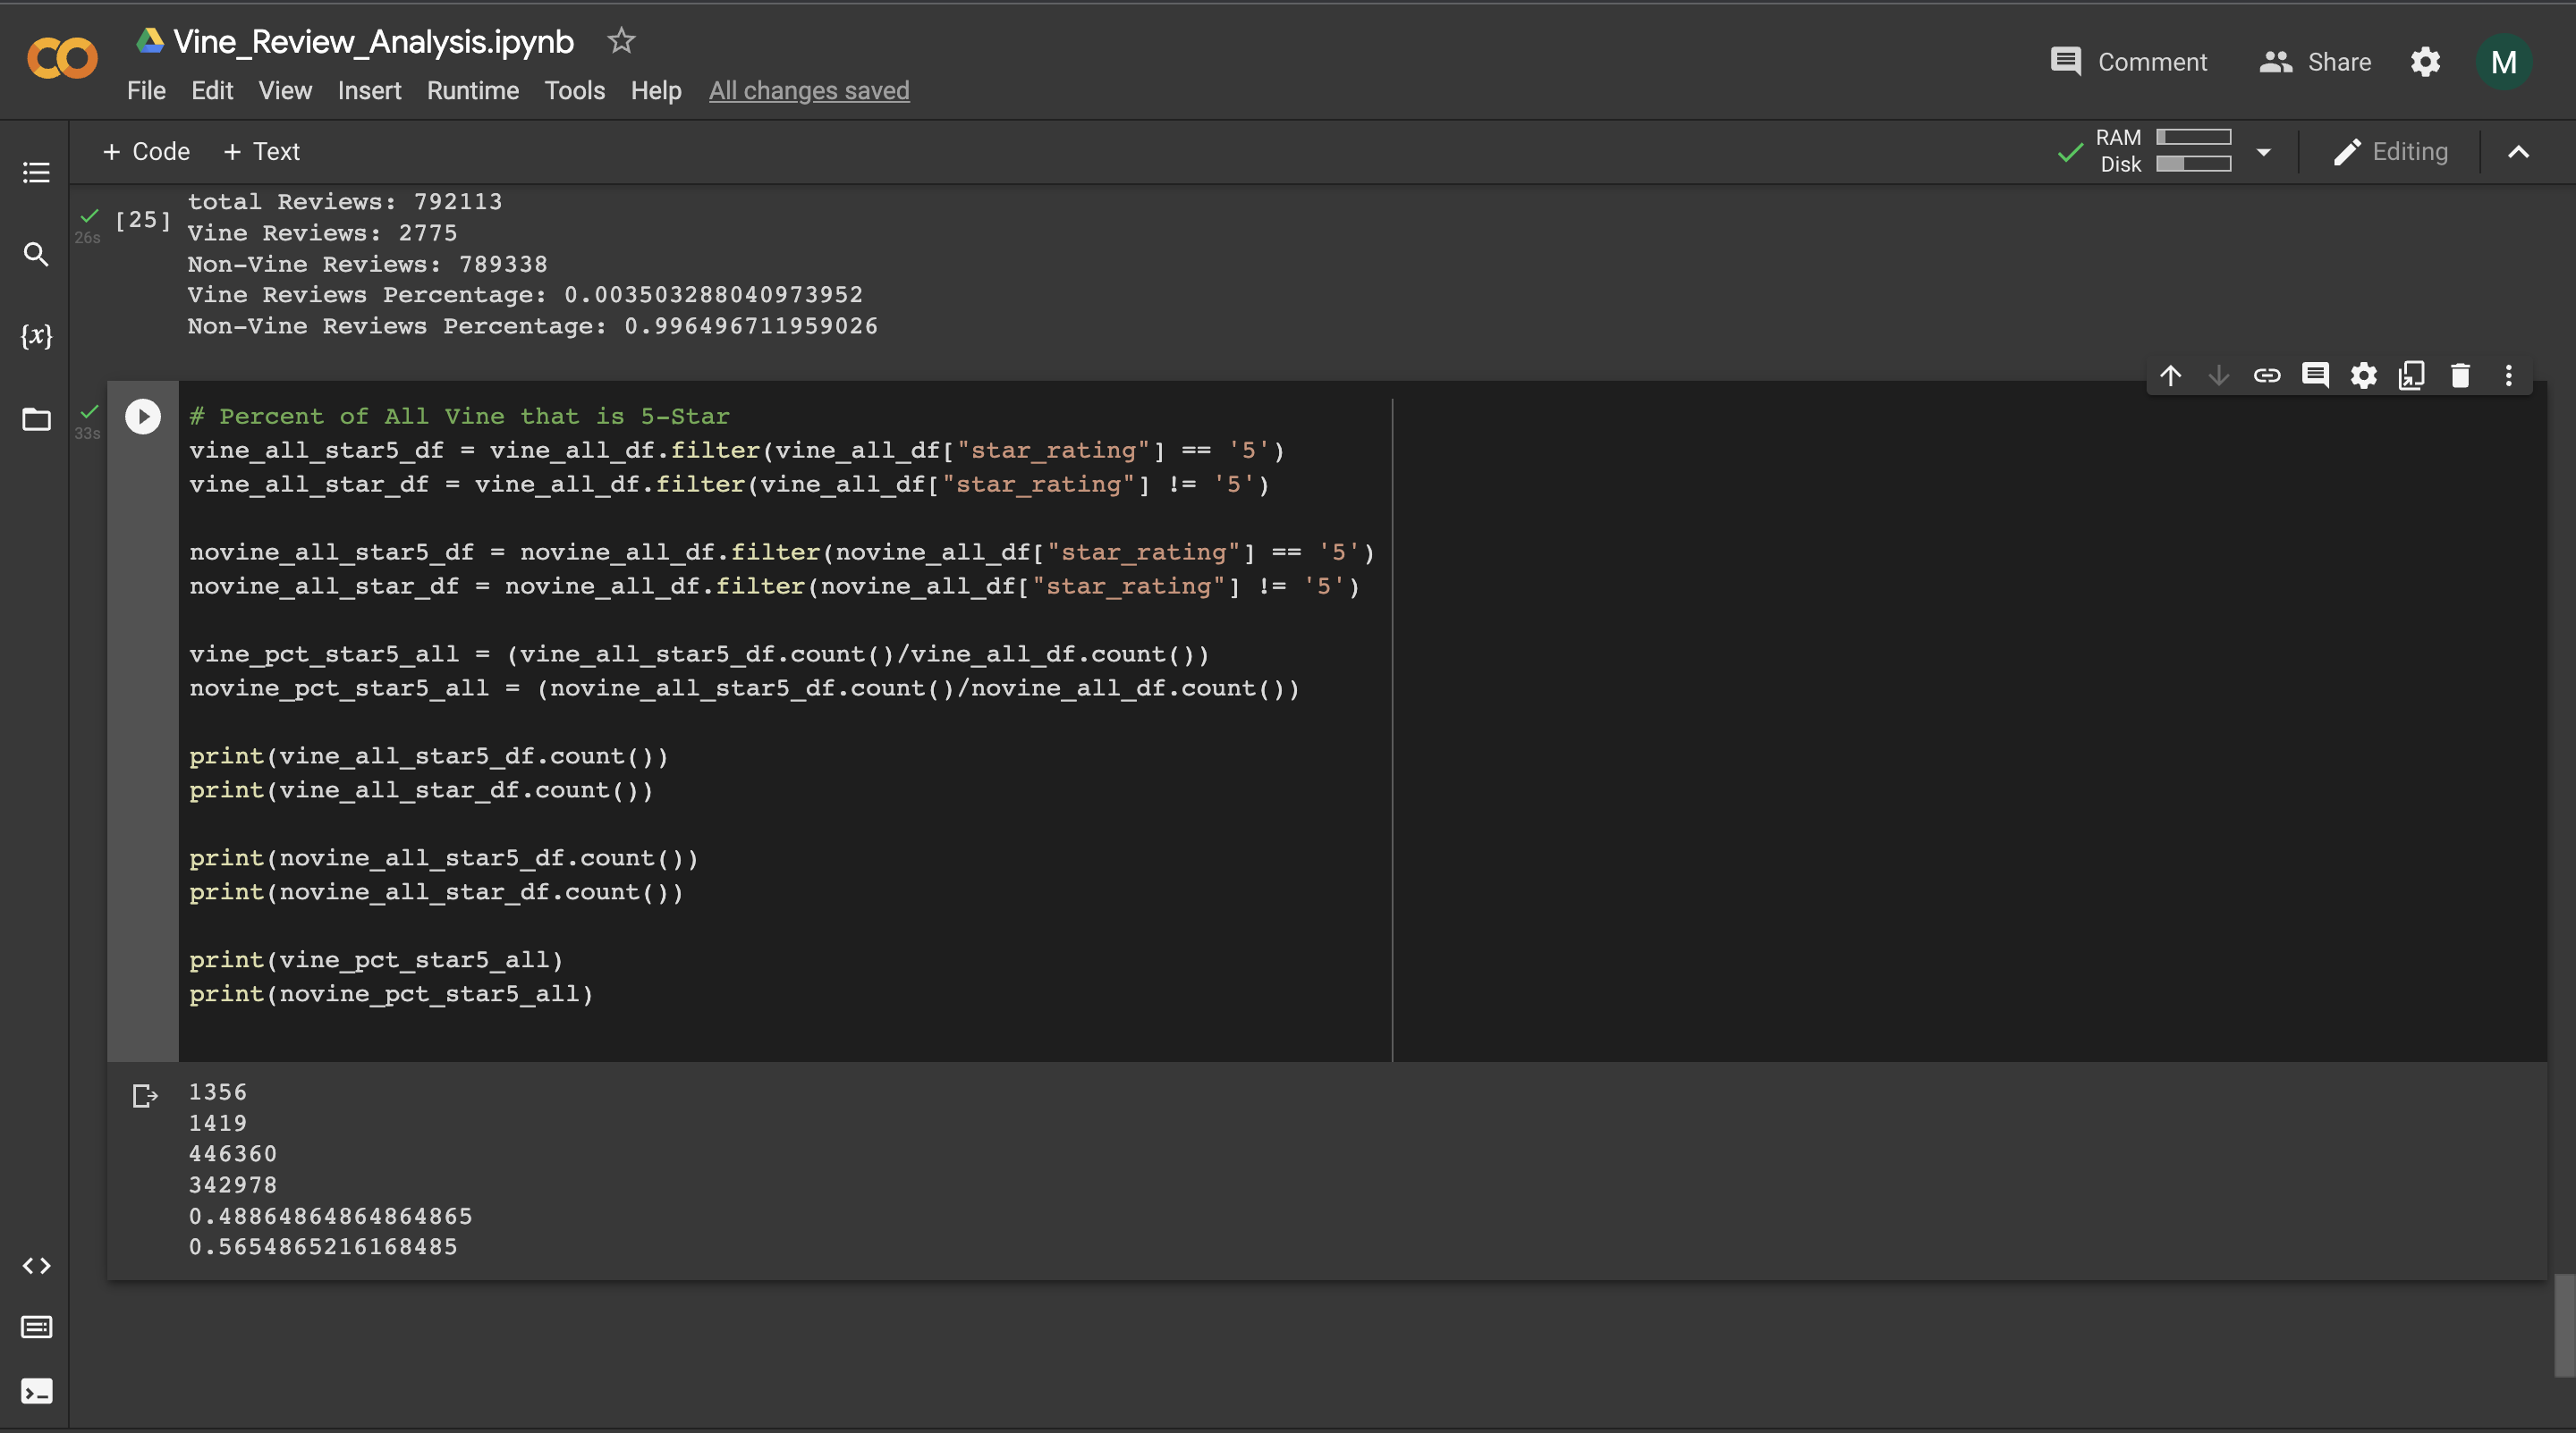
Task: Open the table of contents sidebar
Action: [x=36, y=172]
